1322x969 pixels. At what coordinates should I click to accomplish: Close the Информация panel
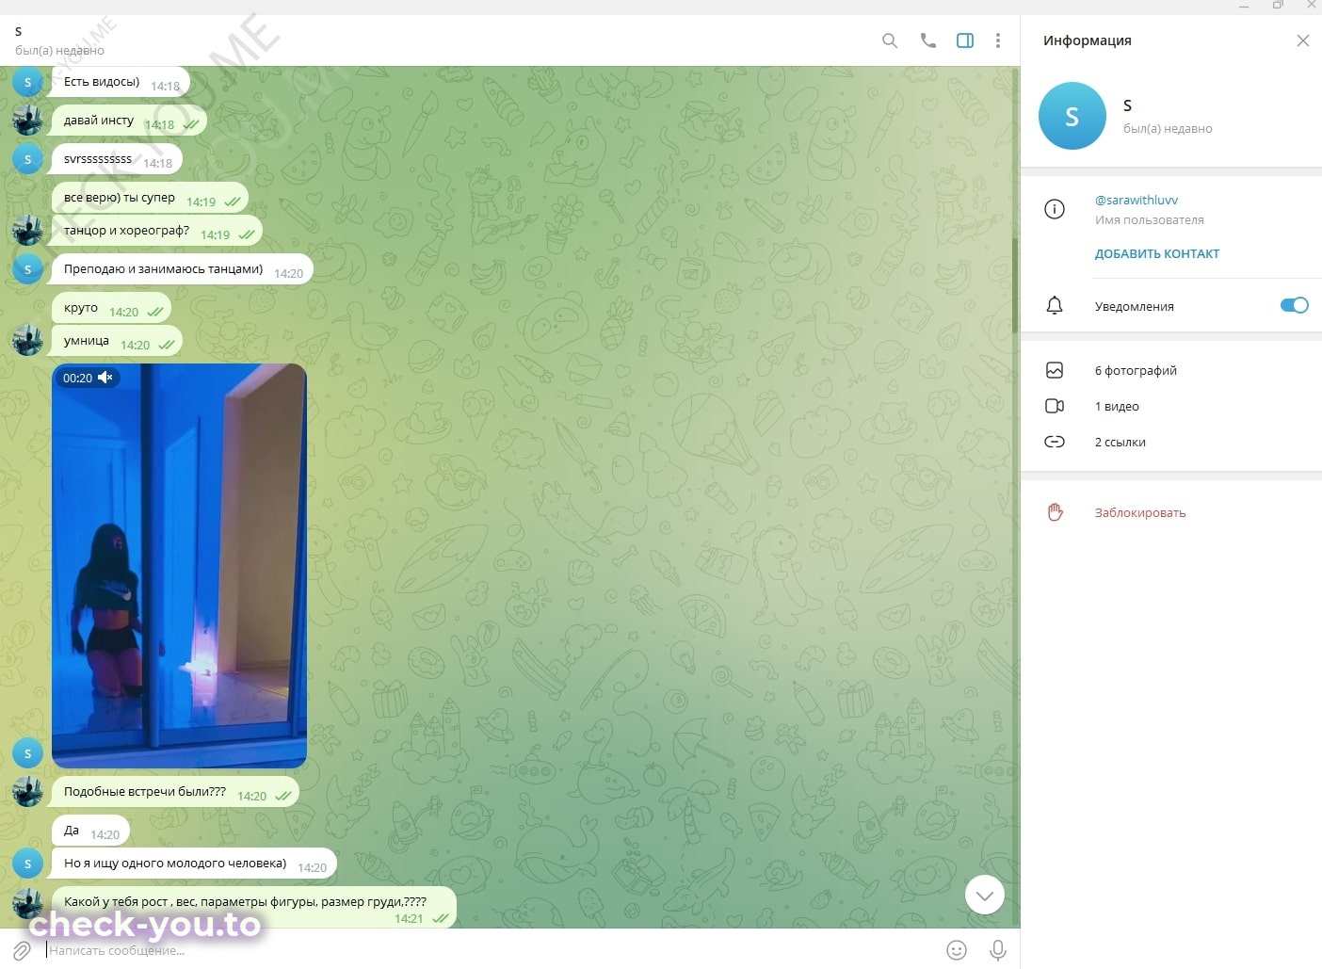[1303, 40]
